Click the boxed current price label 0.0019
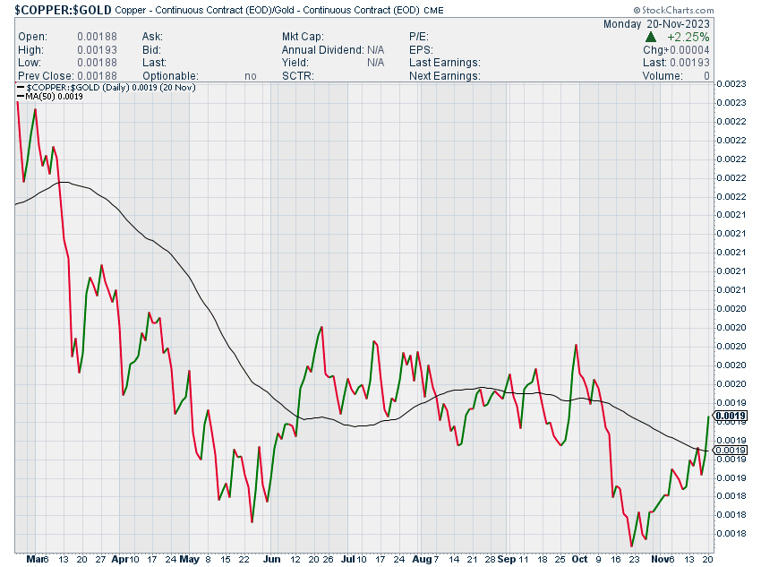 [x=730, y=416]
